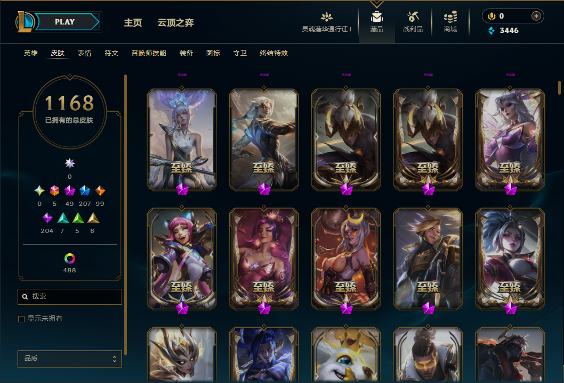
Task: Click the chroma color wheel icon above 488
Action: (x=69, y=259)
